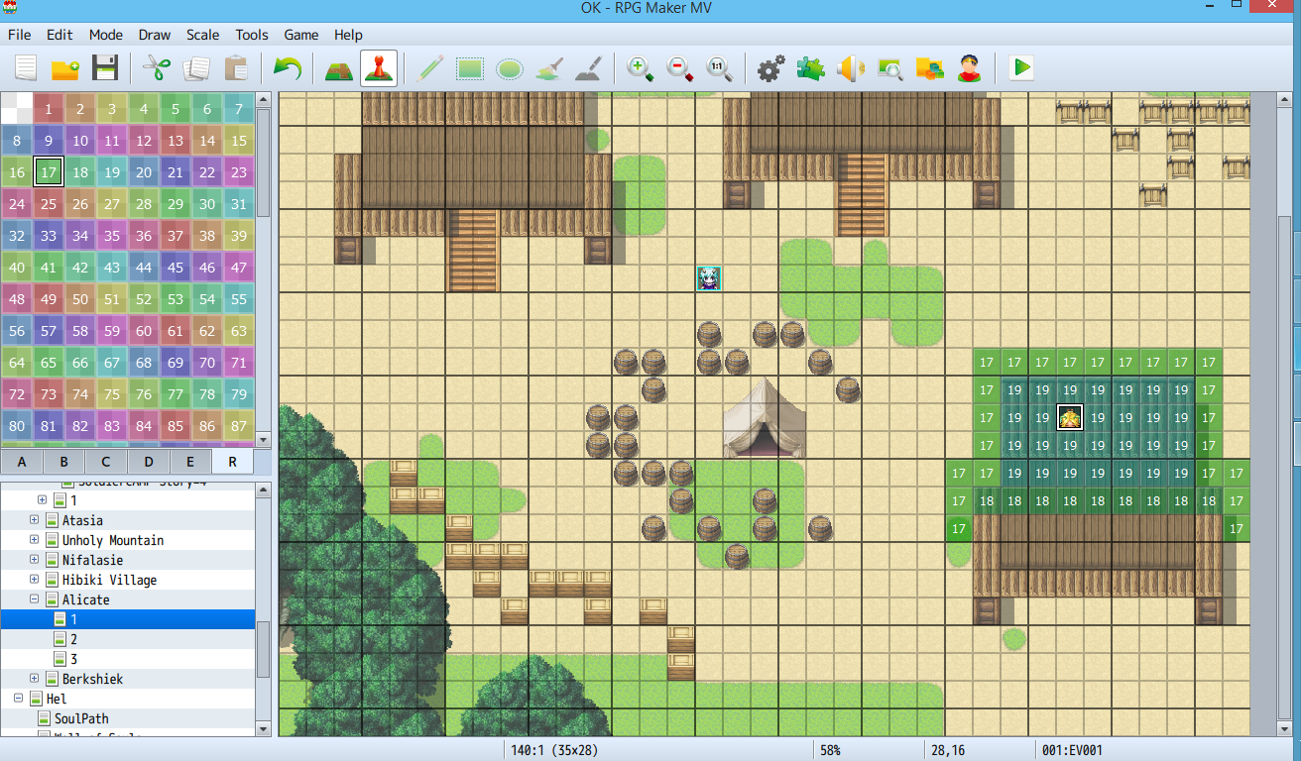Select the Flood Fill tool
The width and height of the screenshot is (1301, 761).
pos(549,68)
